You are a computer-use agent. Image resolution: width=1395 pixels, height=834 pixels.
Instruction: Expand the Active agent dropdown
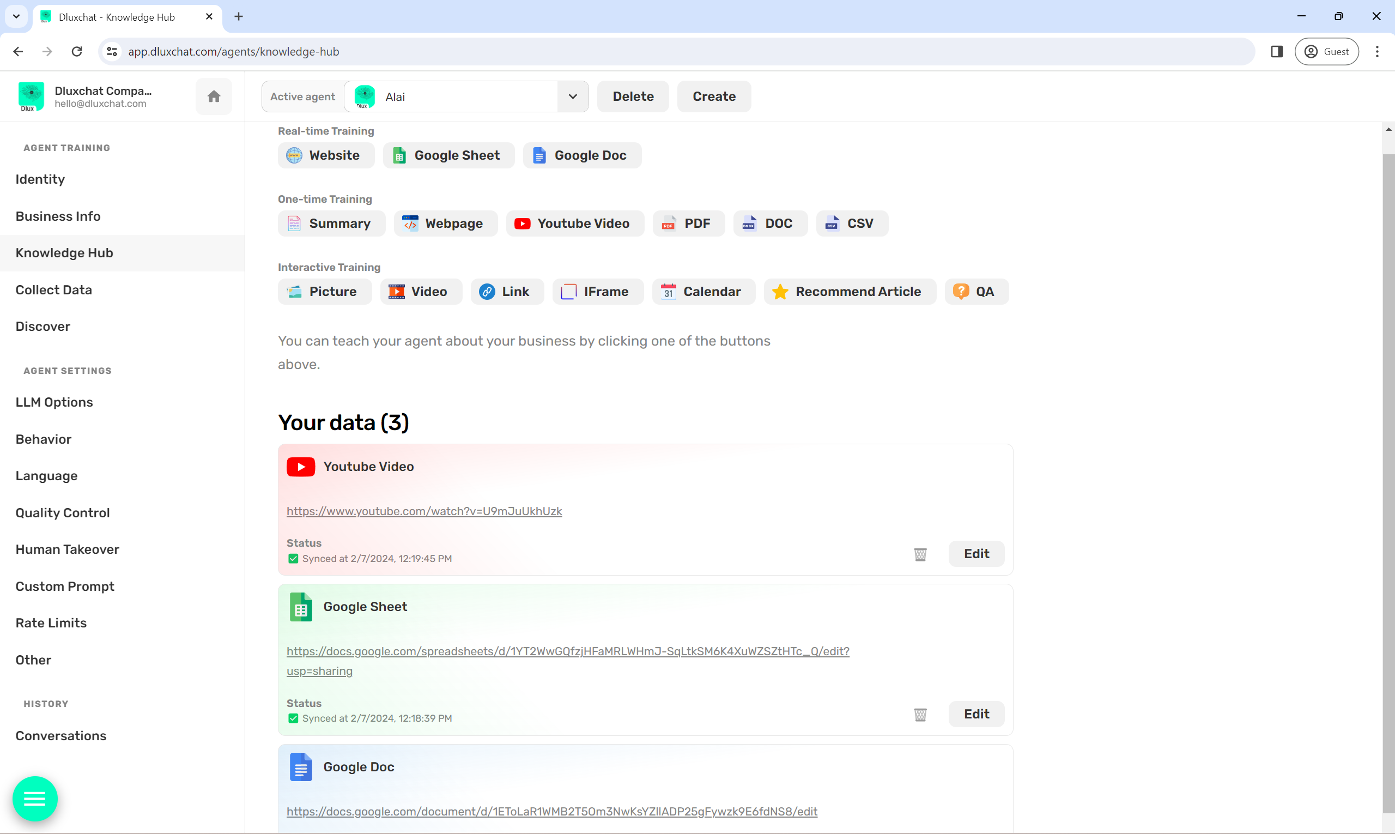(573, 96)
